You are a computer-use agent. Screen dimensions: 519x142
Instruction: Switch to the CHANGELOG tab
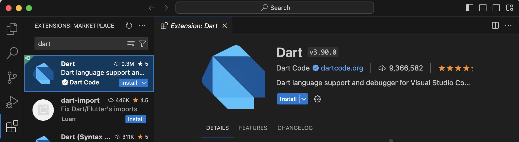coord(295,128)
